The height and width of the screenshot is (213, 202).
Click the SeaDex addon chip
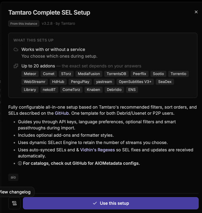pyautogui.click(x=165, y=82)
